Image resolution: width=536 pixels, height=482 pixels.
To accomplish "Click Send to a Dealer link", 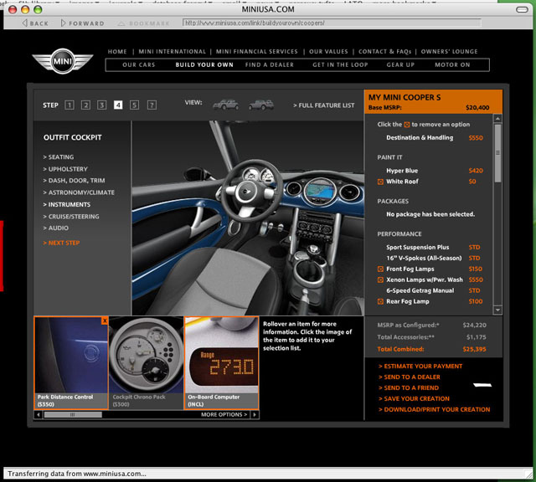I will [410, 377].
